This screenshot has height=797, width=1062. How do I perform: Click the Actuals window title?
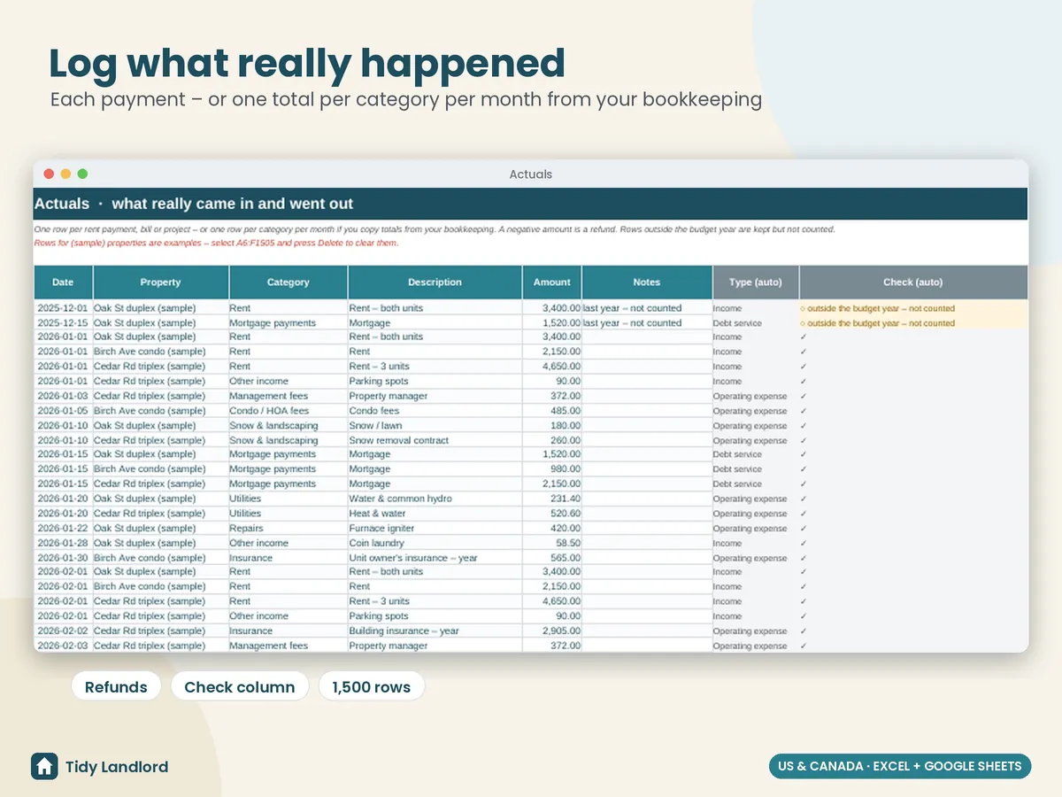pos(531,174)
